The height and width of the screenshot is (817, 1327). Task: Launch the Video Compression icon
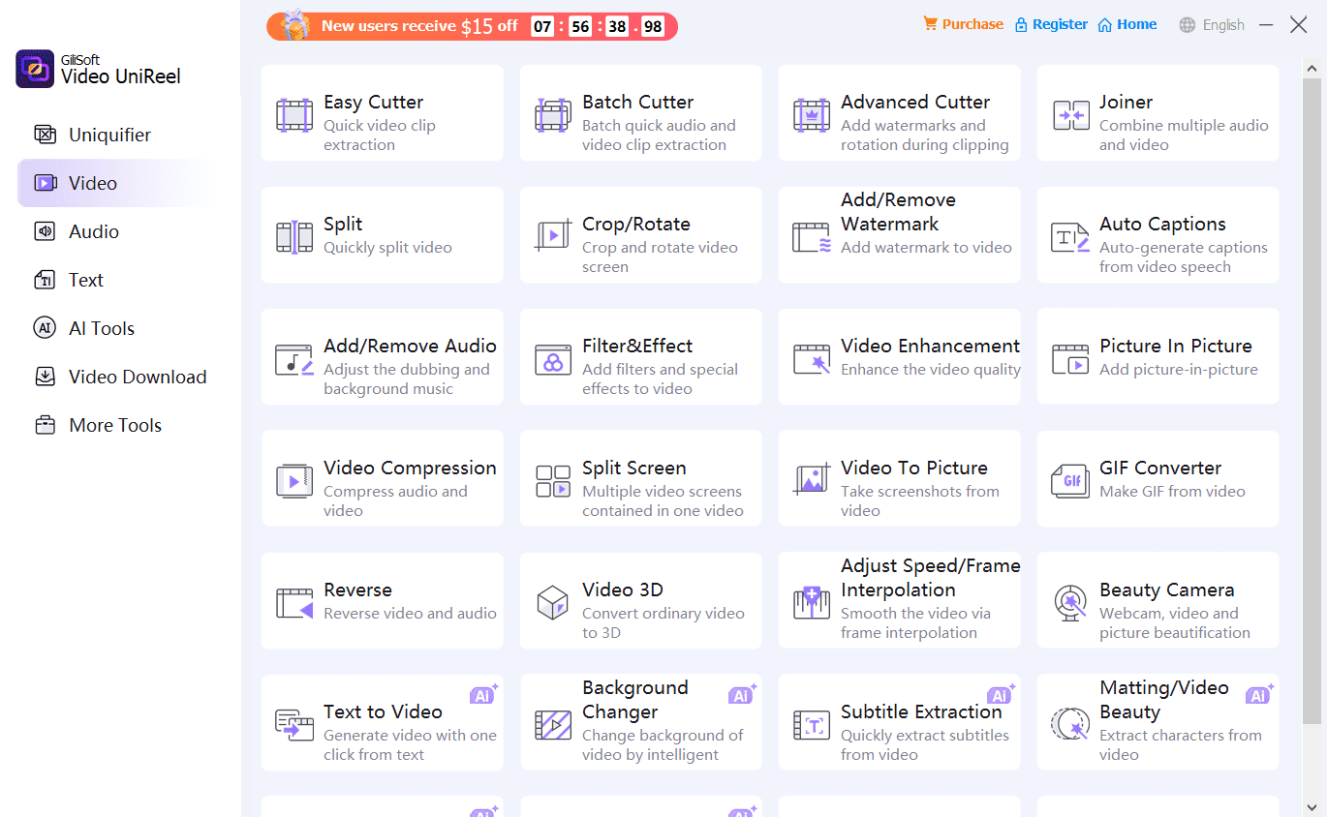coord(294,481)
